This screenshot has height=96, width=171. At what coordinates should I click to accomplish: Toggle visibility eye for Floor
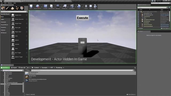point(138,18)
